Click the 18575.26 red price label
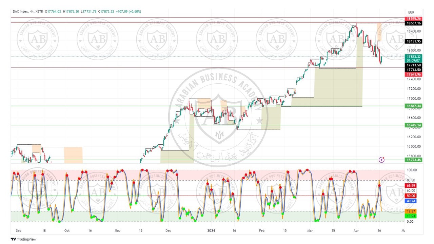This screenshot has height=244, width=434. coord(414,19)
